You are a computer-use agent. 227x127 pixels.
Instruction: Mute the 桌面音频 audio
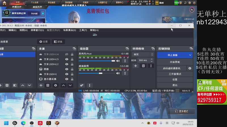[x=118, y=73]
